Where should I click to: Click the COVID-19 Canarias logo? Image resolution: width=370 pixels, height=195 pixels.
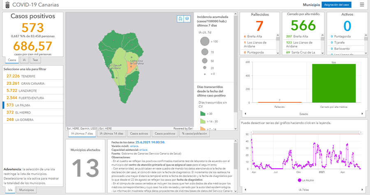(x=7, y=5)
